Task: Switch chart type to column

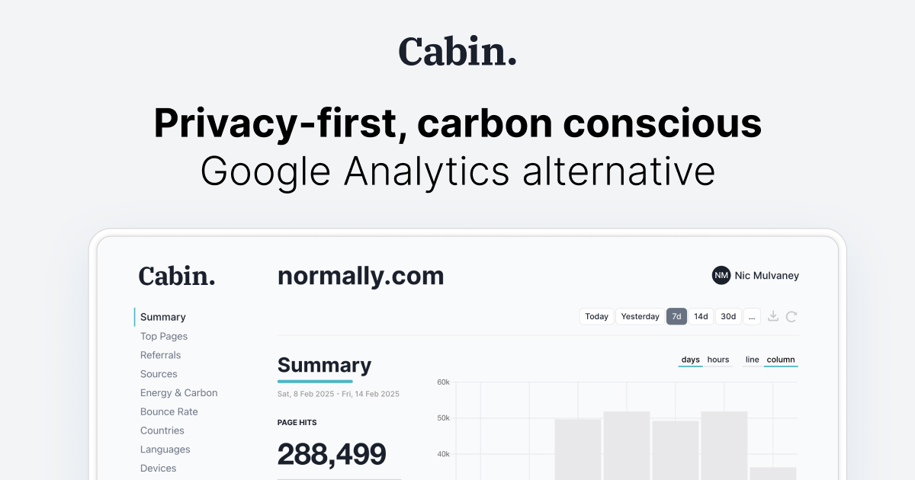Action: pos(781,360)
